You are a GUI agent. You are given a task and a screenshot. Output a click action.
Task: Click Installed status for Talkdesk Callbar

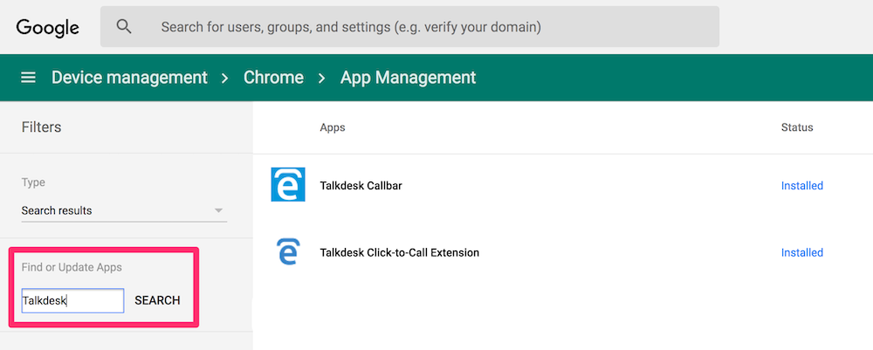pos(801,186)
